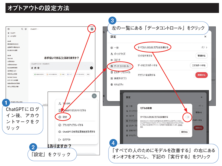This screenshot has width=222, height=166.
Task: Click the SI avatar in the account menu window
Action: [x=94, y=96]
